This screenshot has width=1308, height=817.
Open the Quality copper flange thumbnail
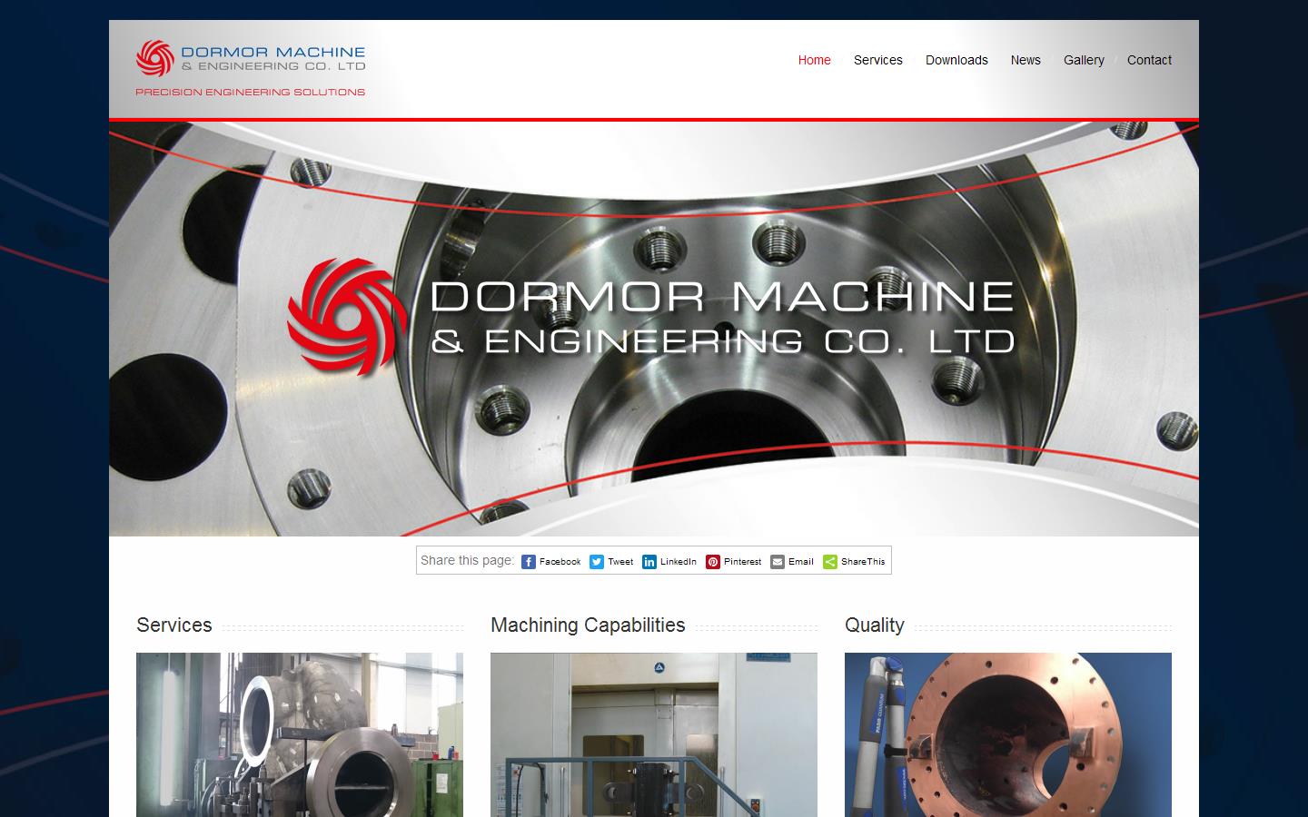pos(1008,734)
